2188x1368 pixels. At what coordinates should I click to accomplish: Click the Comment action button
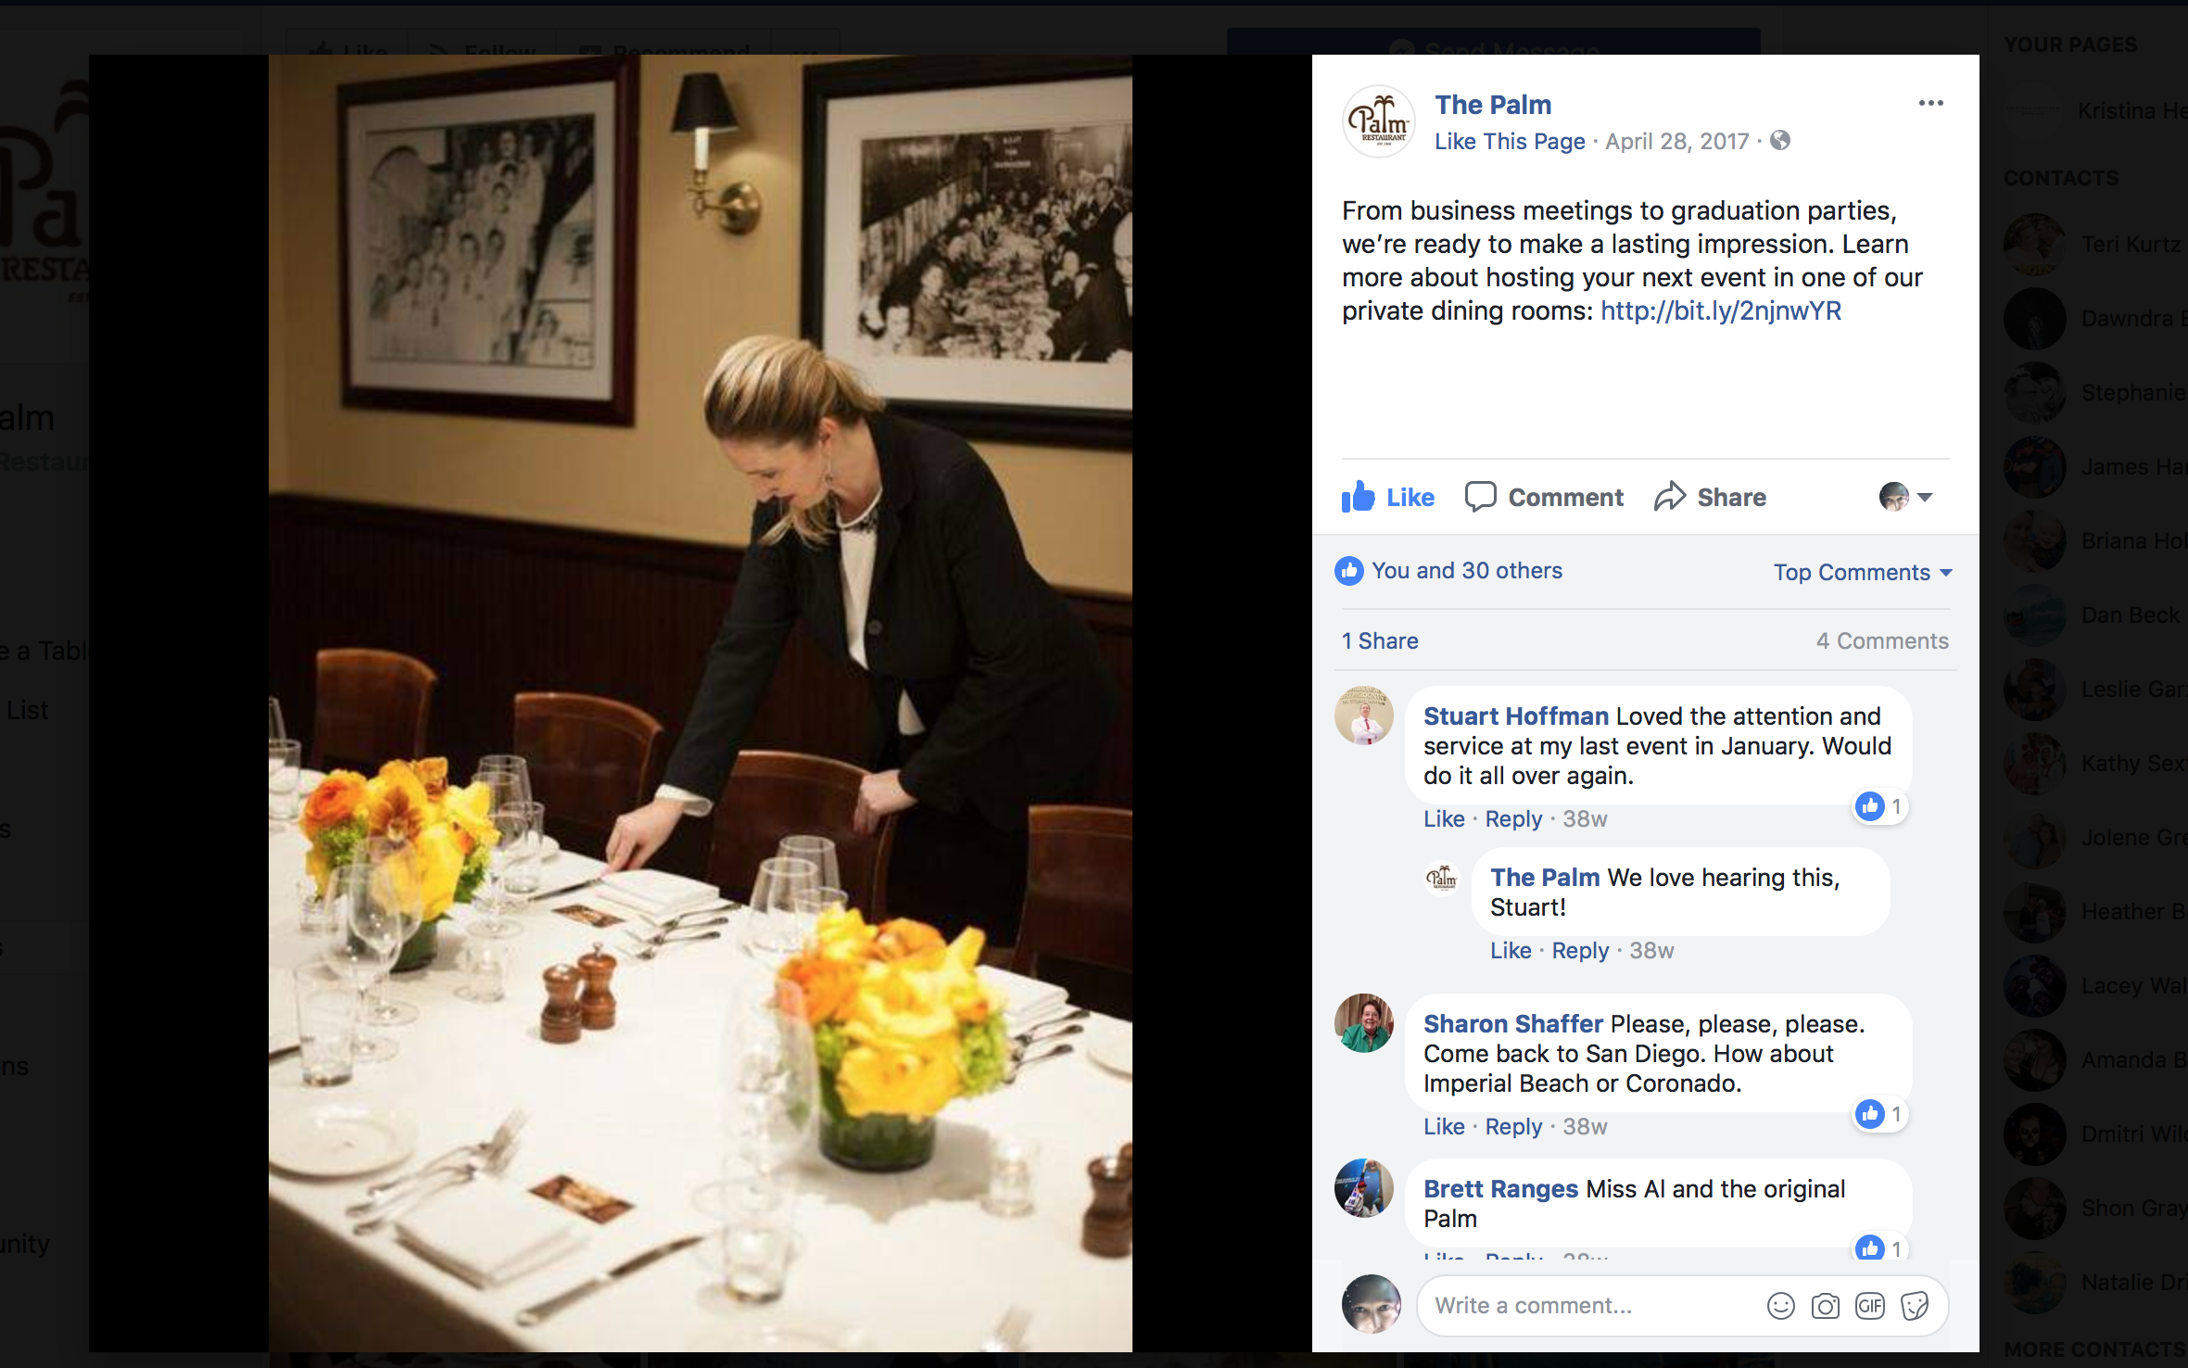(1545, 498)
